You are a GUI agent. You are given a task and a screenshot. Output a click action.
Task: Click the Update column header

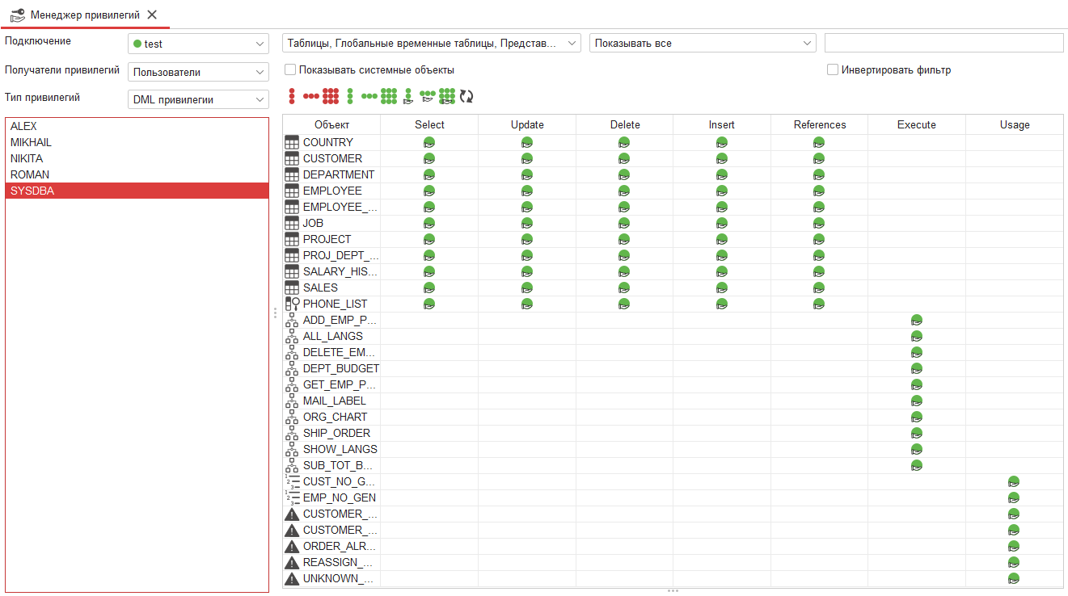coord(527,124)
